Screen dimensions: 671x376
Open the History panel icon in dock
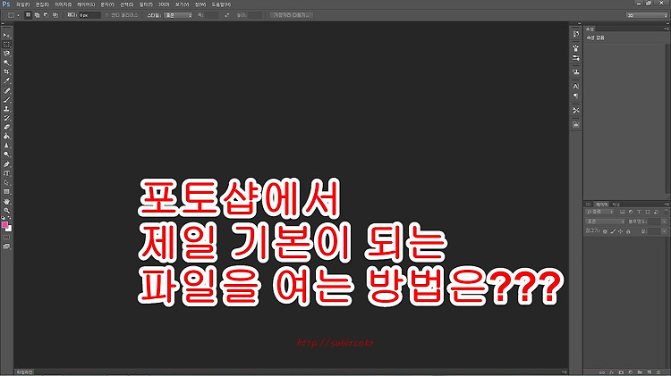[576, 34]
